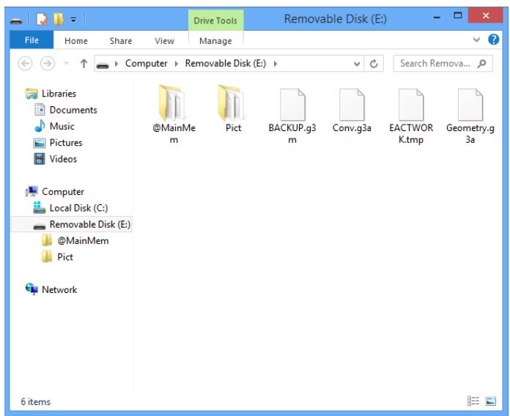Select Documents library in navigation pane

pos(73,110)
